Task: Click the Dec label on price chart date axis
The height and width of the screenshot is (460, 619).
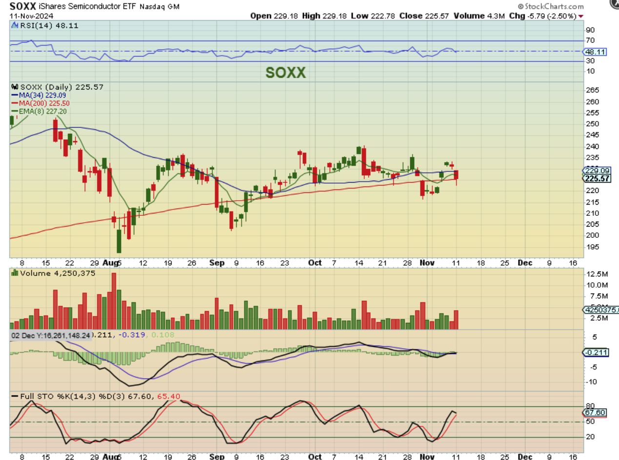Action: tap(525, 263)
